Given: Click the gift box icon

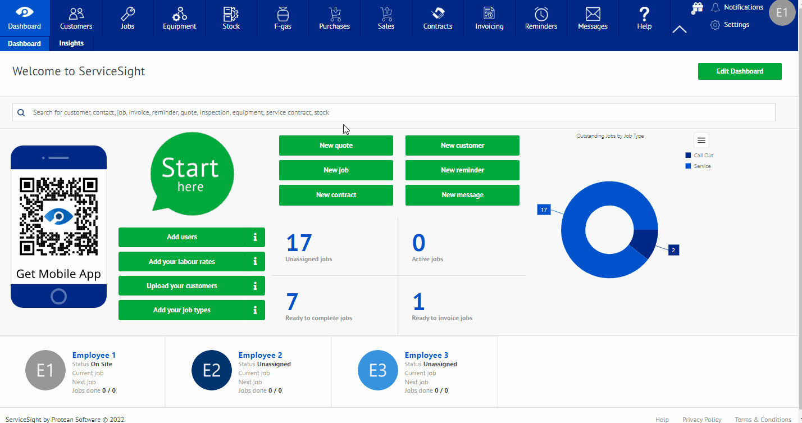Looking at the screenshot, I should [x=697, y=7].
